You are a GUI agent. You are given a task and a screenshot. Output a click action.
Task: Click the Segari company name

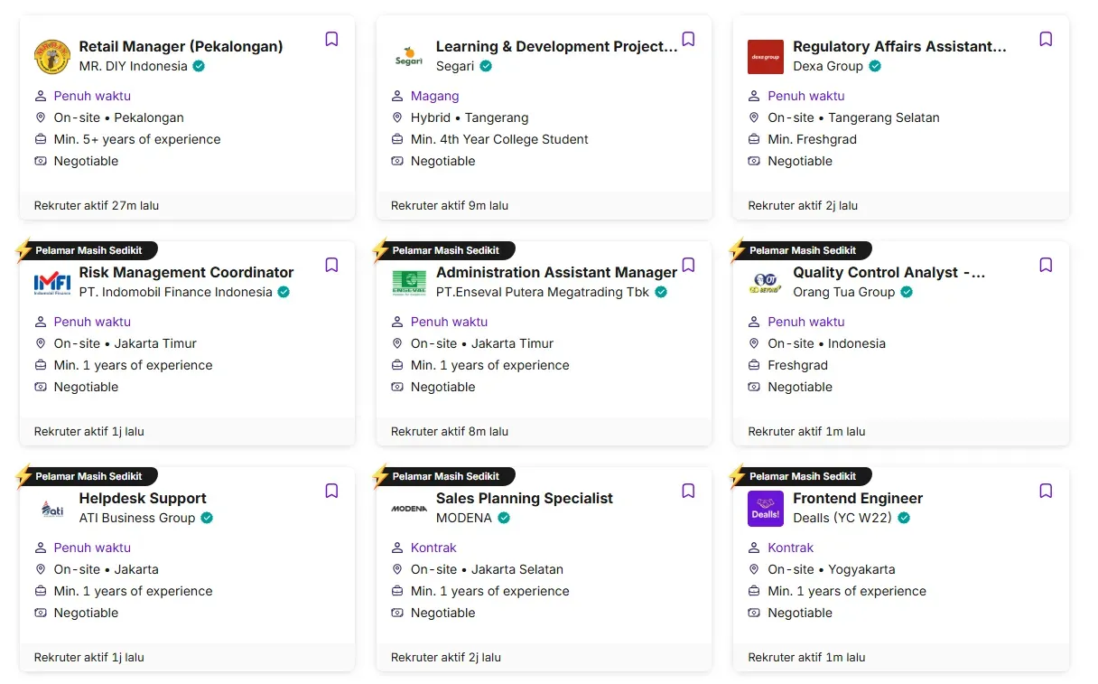click(x=455, y=66)
